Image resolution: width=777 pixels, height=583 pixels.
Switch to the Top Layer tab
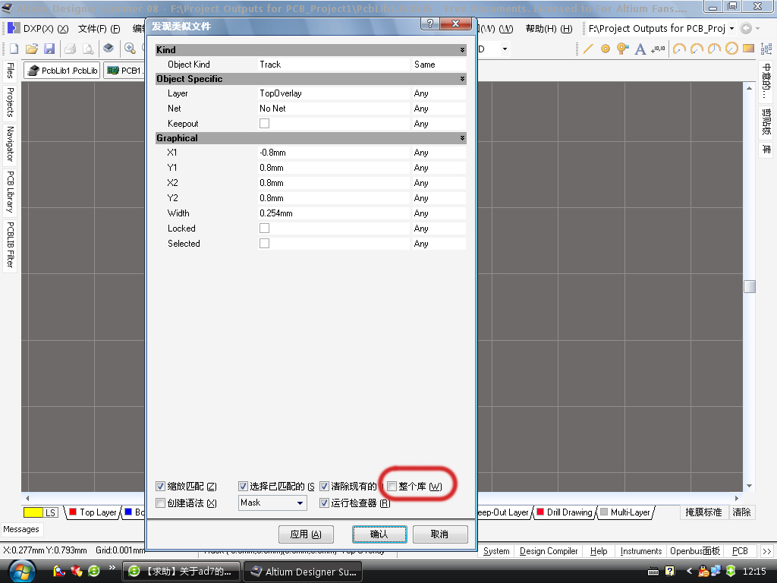(x=93, y=512)
